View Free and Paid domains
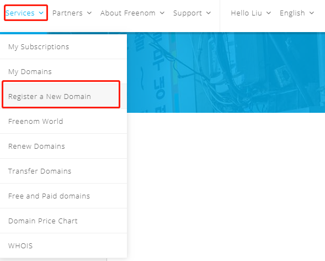325x261 pixels. 63,196
